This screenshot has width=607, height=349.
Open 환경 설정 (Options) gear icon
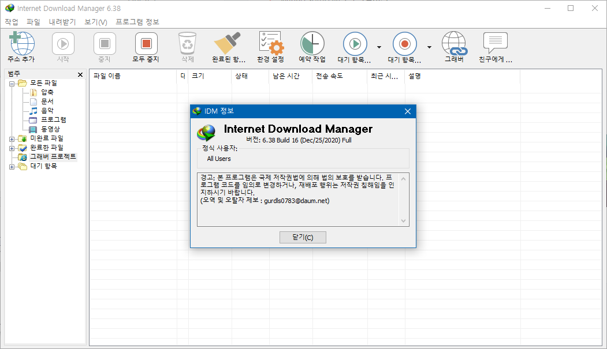[x=271, y=43]
